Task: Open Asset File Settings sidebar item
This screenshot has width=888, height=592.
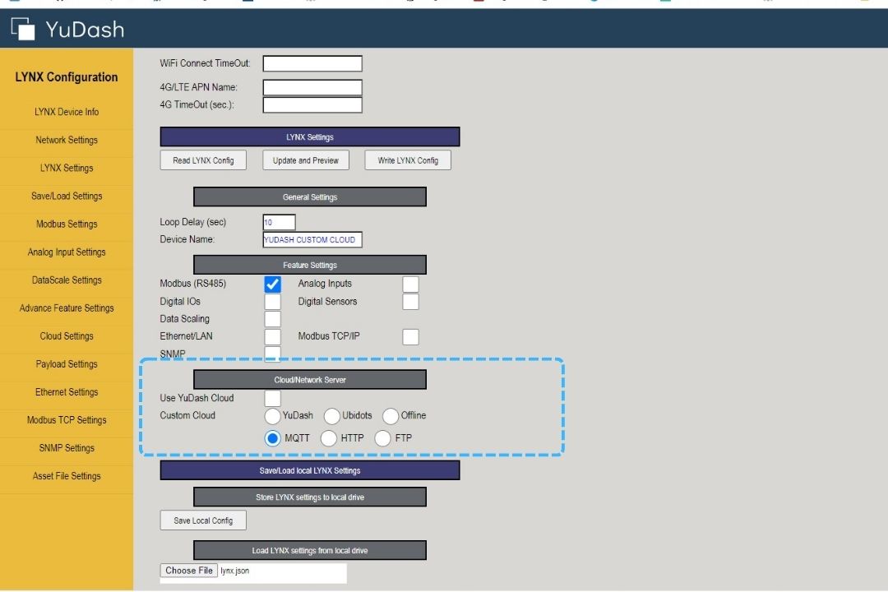Action: pos(67,476)
